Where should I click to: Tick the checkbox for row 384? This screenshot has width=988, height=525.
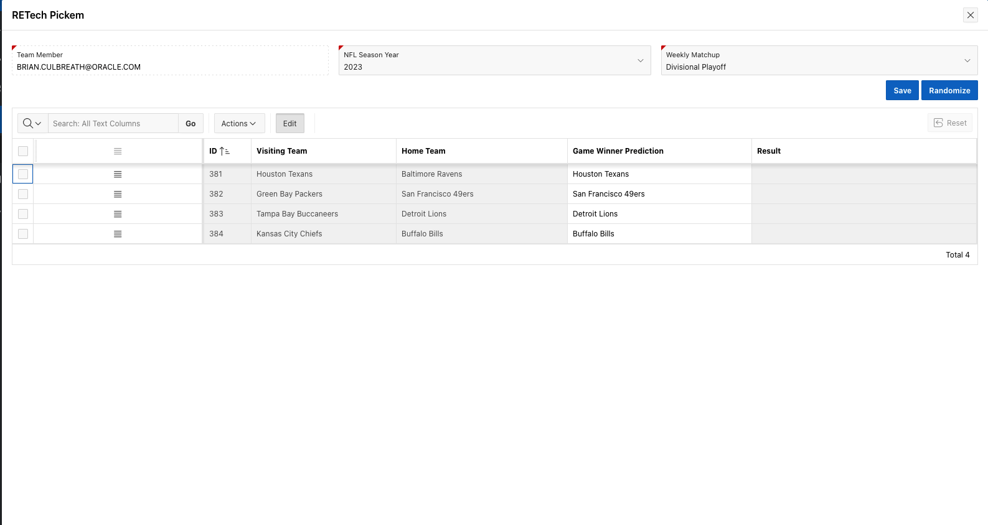pyautogui.click(x=23, y=234)
